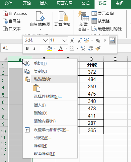Toggle merge and center button

(x=112, y=40)
